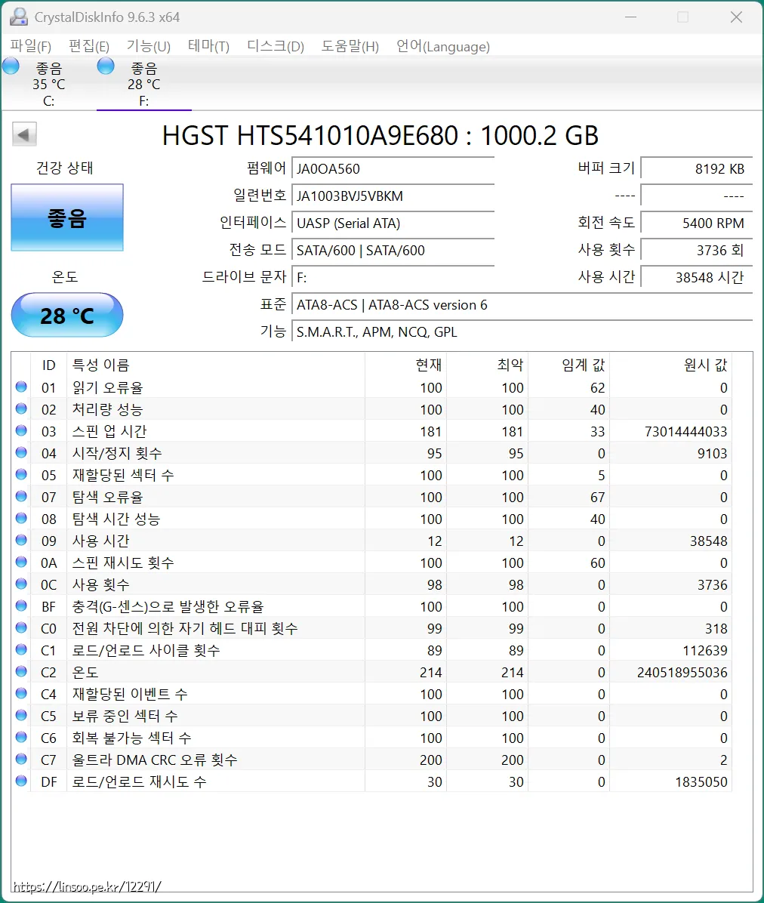Click the standard field ATA8-ACS version 6
The height and width of the screenshot is (903, 764).
tap(522, 304)
